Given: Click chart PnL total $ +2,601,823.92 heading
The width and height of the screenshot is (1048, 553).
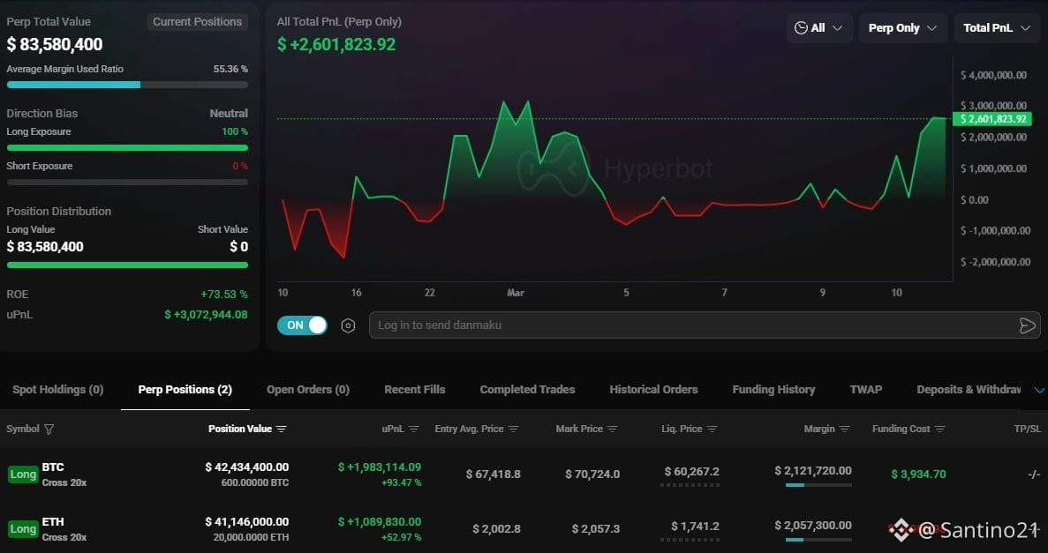Looking at the screenshot, I should [x=336, y=45].
